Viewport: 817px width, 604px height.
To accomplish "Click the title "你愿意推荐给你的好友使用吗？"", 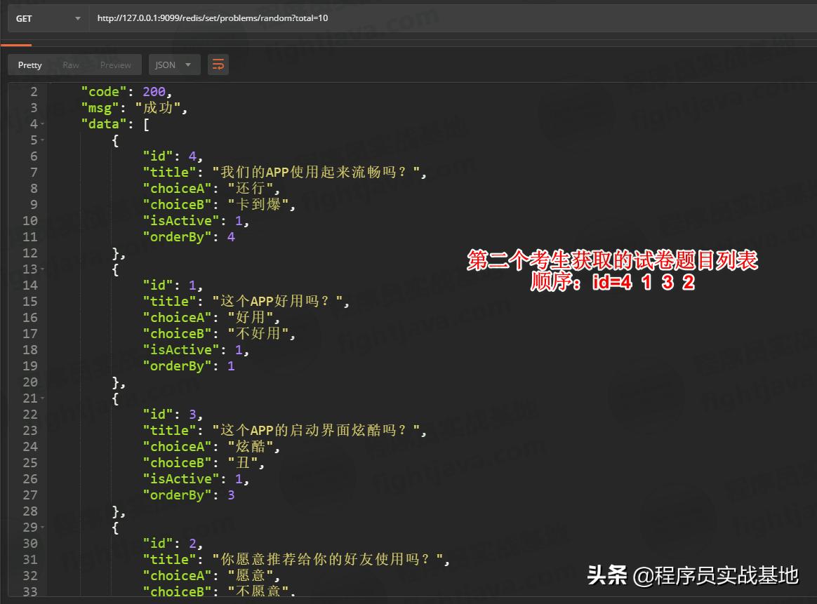I will 328,559.
